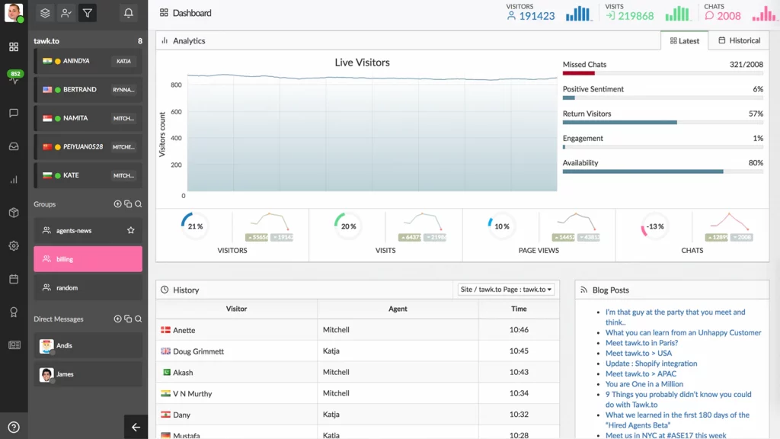780x439 pixels.
Task: Switch to the Latest tab
Action: pyautogui.click(x=685, y=41)
